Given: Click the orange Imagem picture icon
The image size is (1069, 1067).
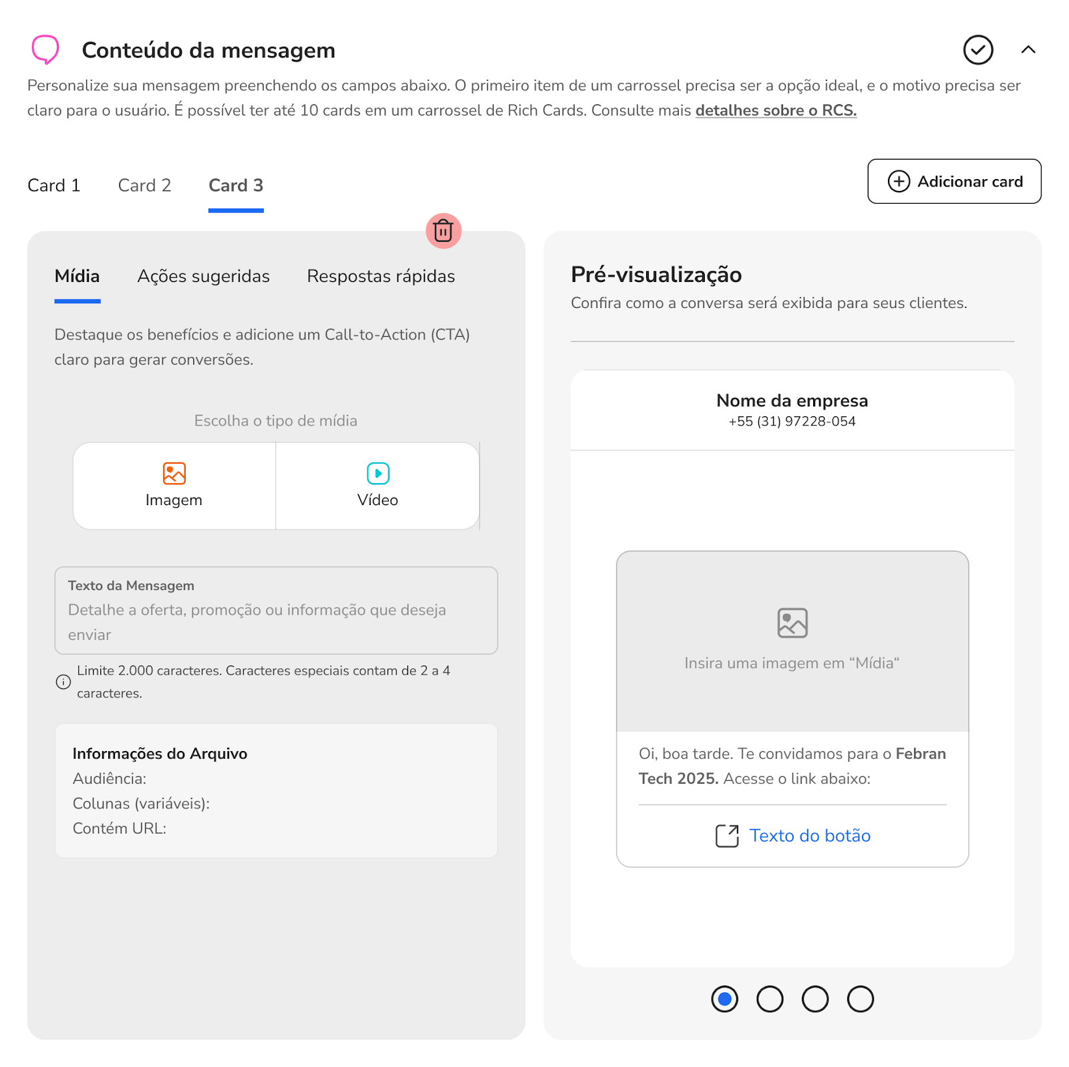Looking at the screenshot, I should [174, 474].
